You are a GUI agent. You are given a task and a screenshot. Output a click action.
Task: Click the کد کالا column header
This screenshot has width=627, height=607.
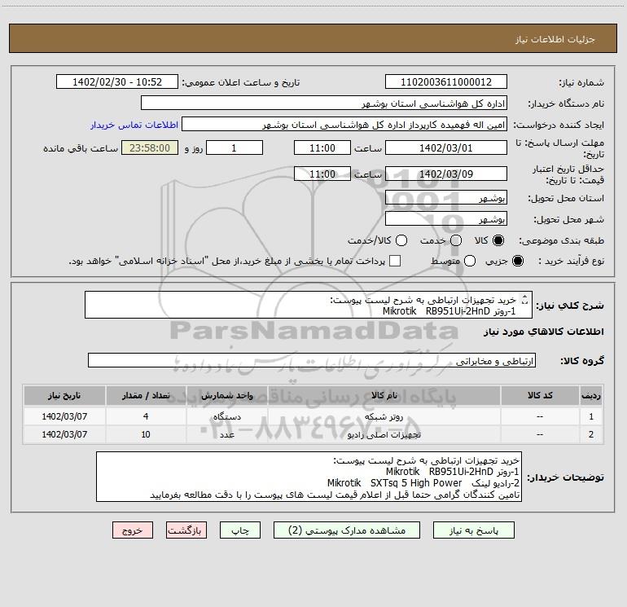point(540,395)
